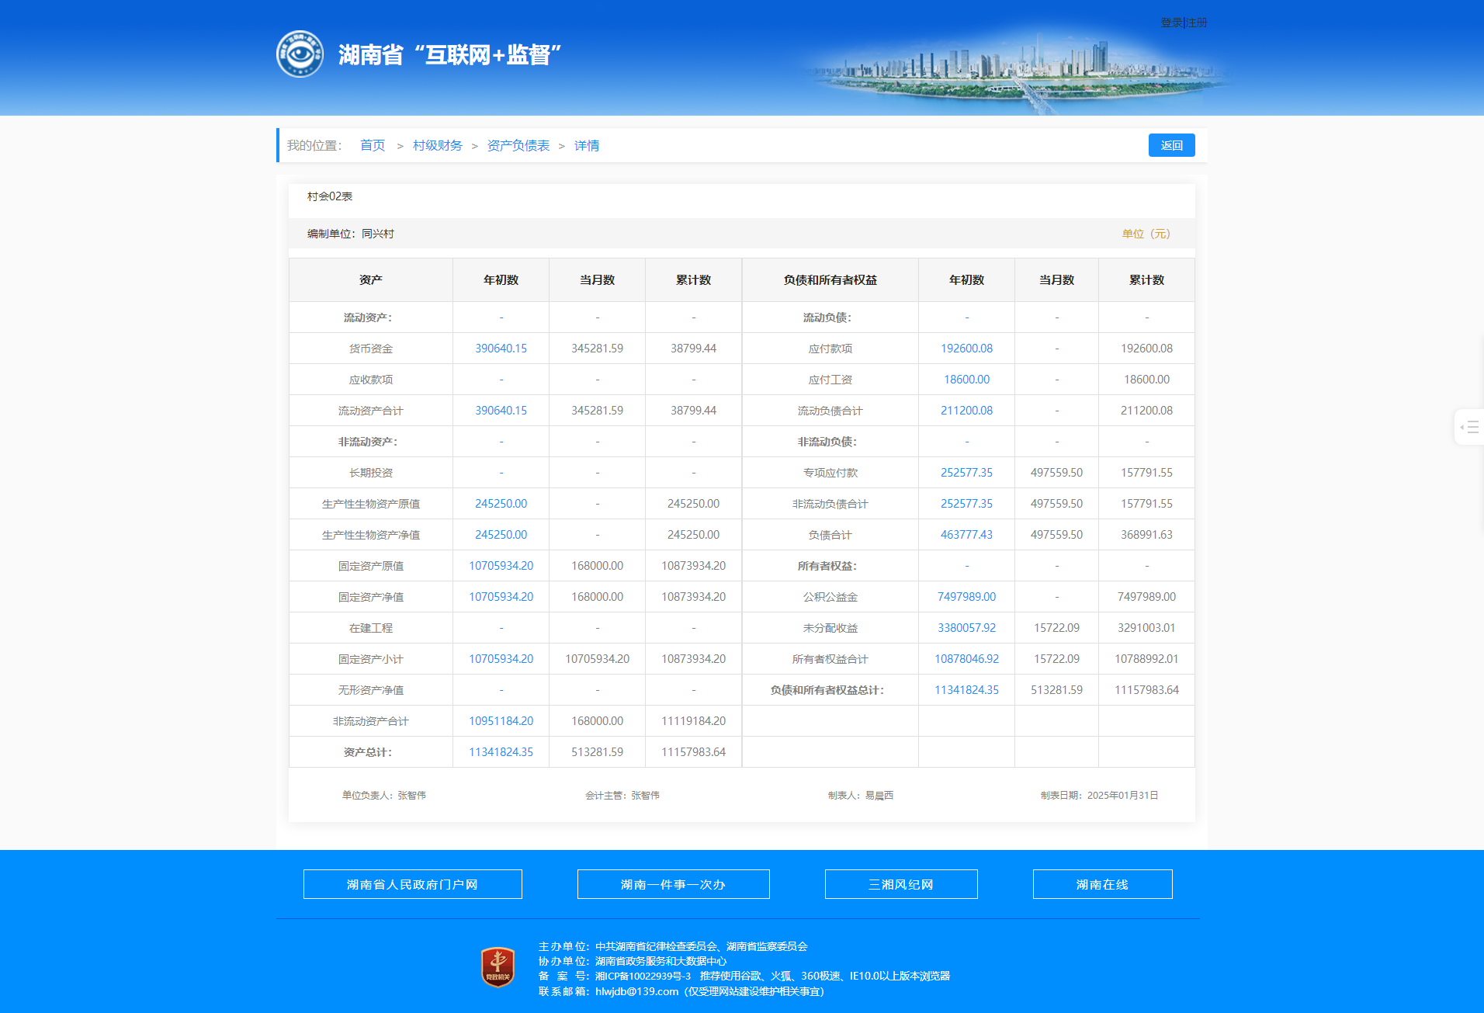Click the 详情 breadcrumb item
Image resolution: width=1484 pixels, height=1013 pixels.
click(x=586, y=146)
